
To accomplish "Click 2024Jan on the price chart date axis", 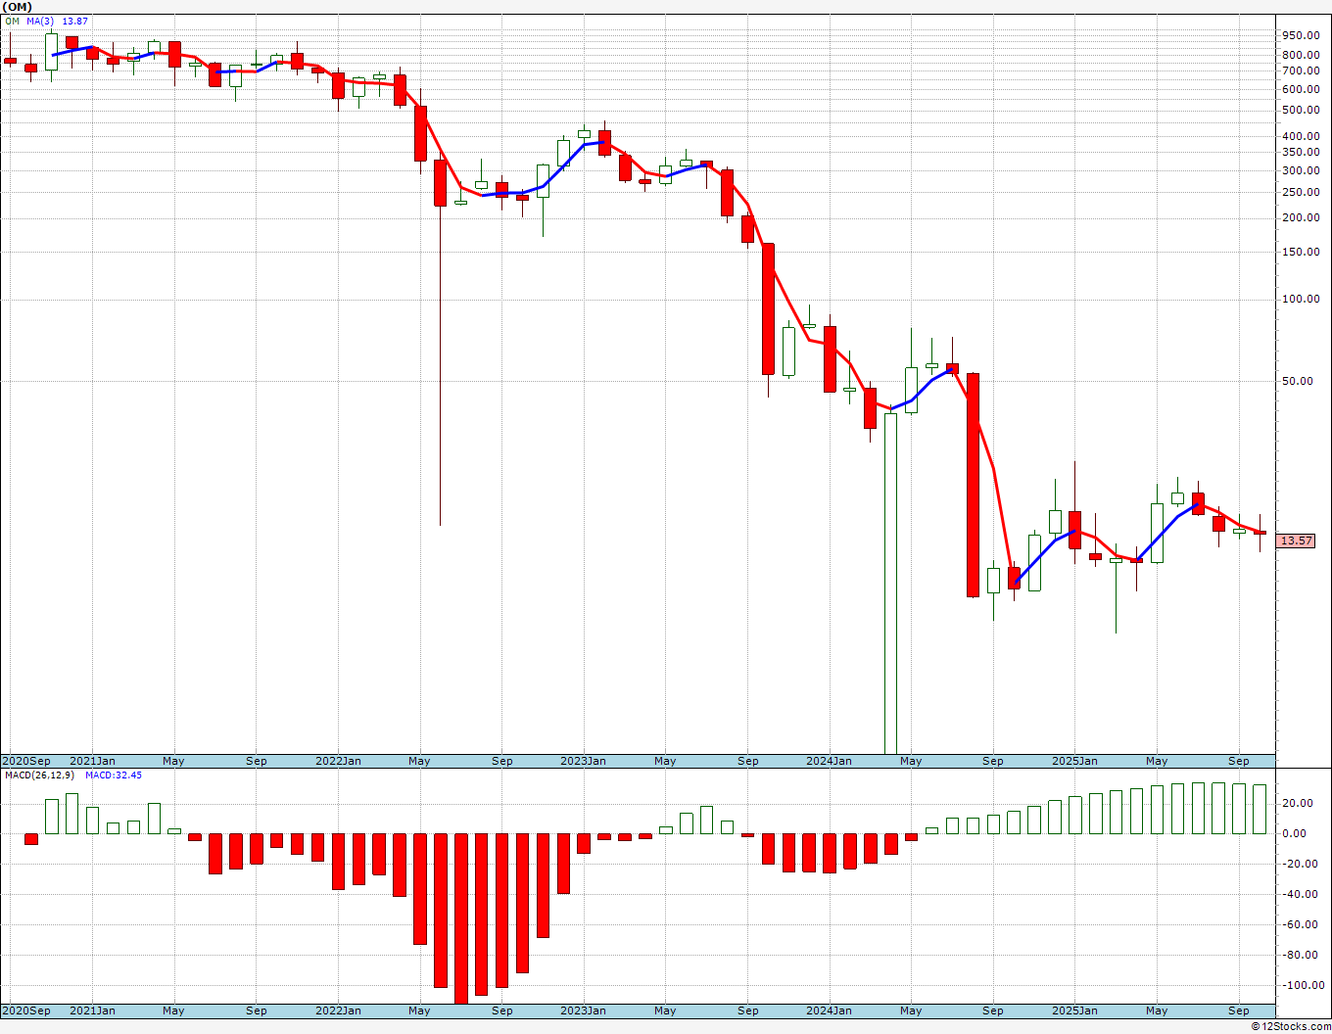I will (829, 761).
